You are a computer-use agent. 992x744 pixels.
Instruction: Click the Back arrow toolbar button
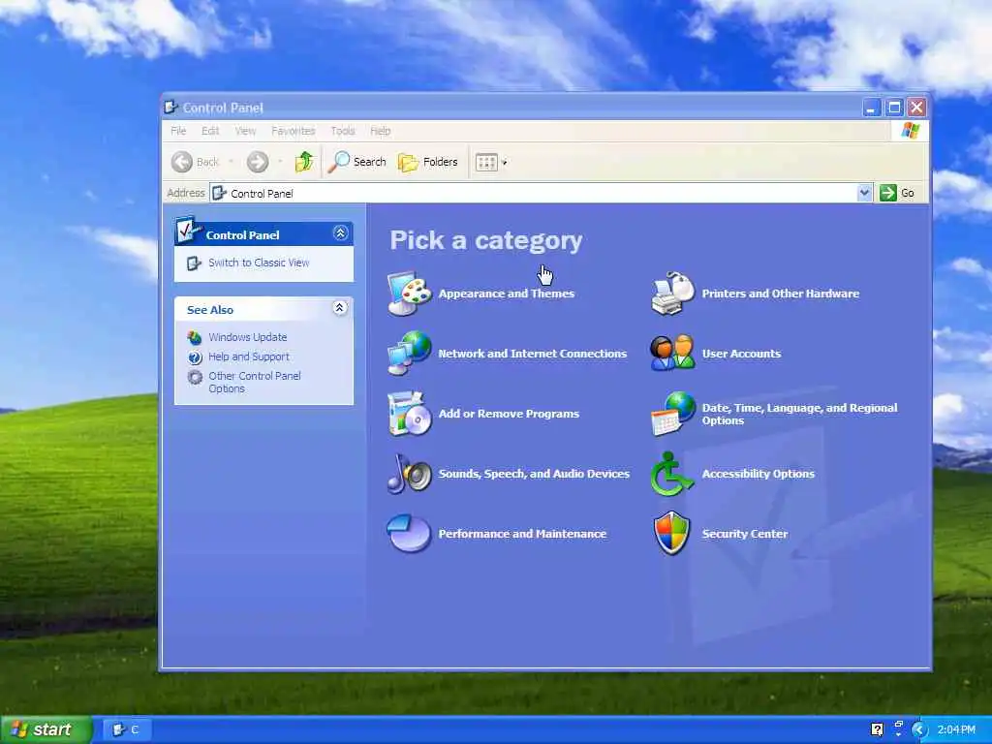(196, 162)
